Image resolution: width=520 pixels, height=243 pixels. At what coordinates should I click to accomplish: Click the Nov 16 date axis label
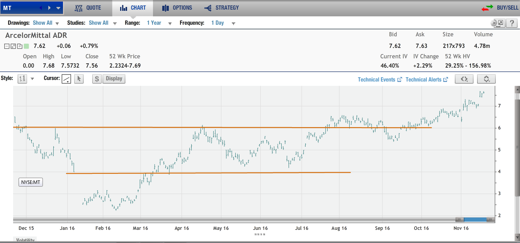(461, 228)
